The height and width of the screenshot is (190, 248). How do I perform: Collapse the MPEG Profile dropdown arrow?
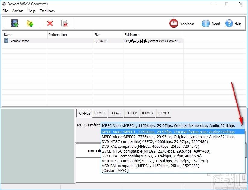point(242,125)
